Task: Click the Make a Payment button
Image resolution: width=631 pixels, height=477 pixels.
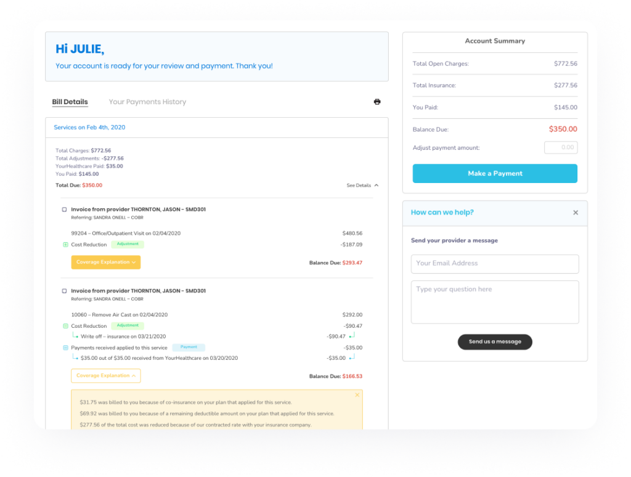Action: tap(495, 173)
